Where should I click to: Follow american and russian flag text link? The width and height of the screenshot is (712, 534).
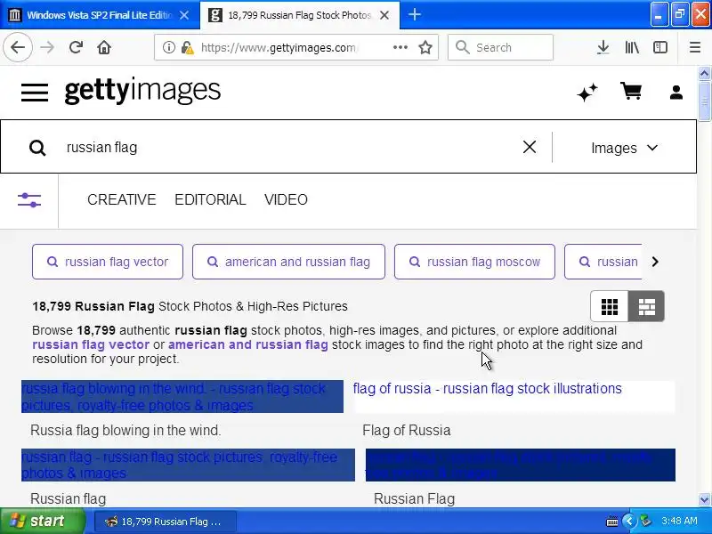pyautogui.click(x=248, y=344)
